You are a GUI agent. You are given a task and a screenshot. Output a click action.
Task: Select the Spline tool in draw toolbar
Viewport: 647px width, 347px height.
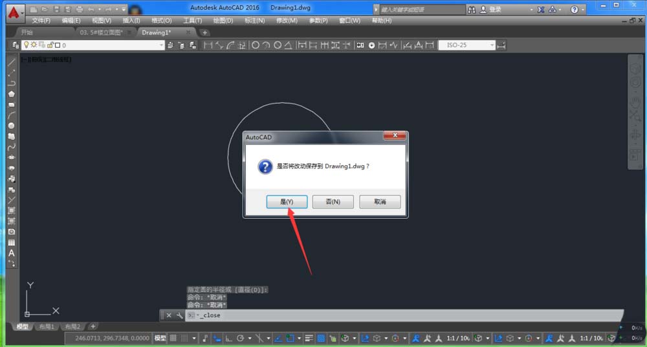(12, 147)
